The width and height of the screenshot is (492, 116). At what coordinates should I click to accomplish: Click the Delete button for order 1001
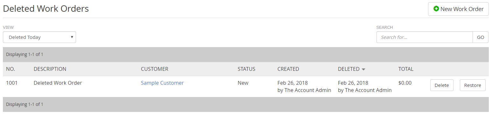442,85
